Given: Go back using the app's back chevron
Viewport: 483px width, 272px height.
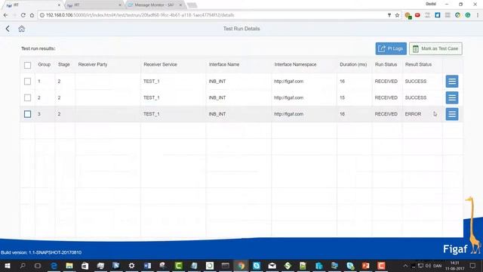Looking at the screenshot, I should [8, 29].
